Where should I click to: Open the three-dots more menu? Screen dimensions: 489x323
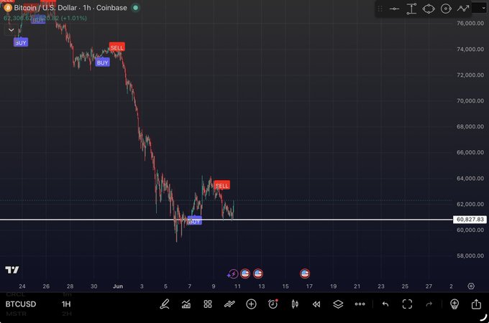click(360, 304)
